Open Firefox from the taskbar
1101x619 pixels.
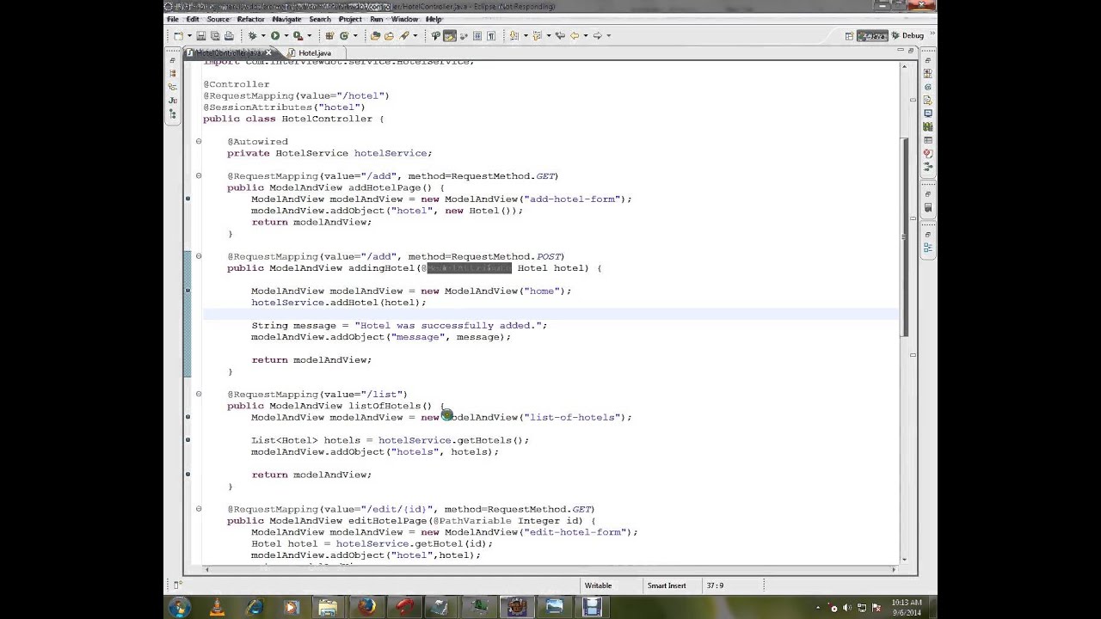click(366, 608)
